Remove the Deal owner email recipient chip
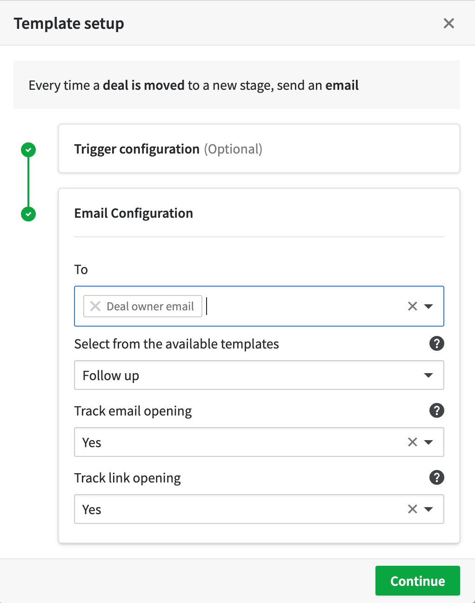This screenshot has width=475, height=603. [95, 306]
